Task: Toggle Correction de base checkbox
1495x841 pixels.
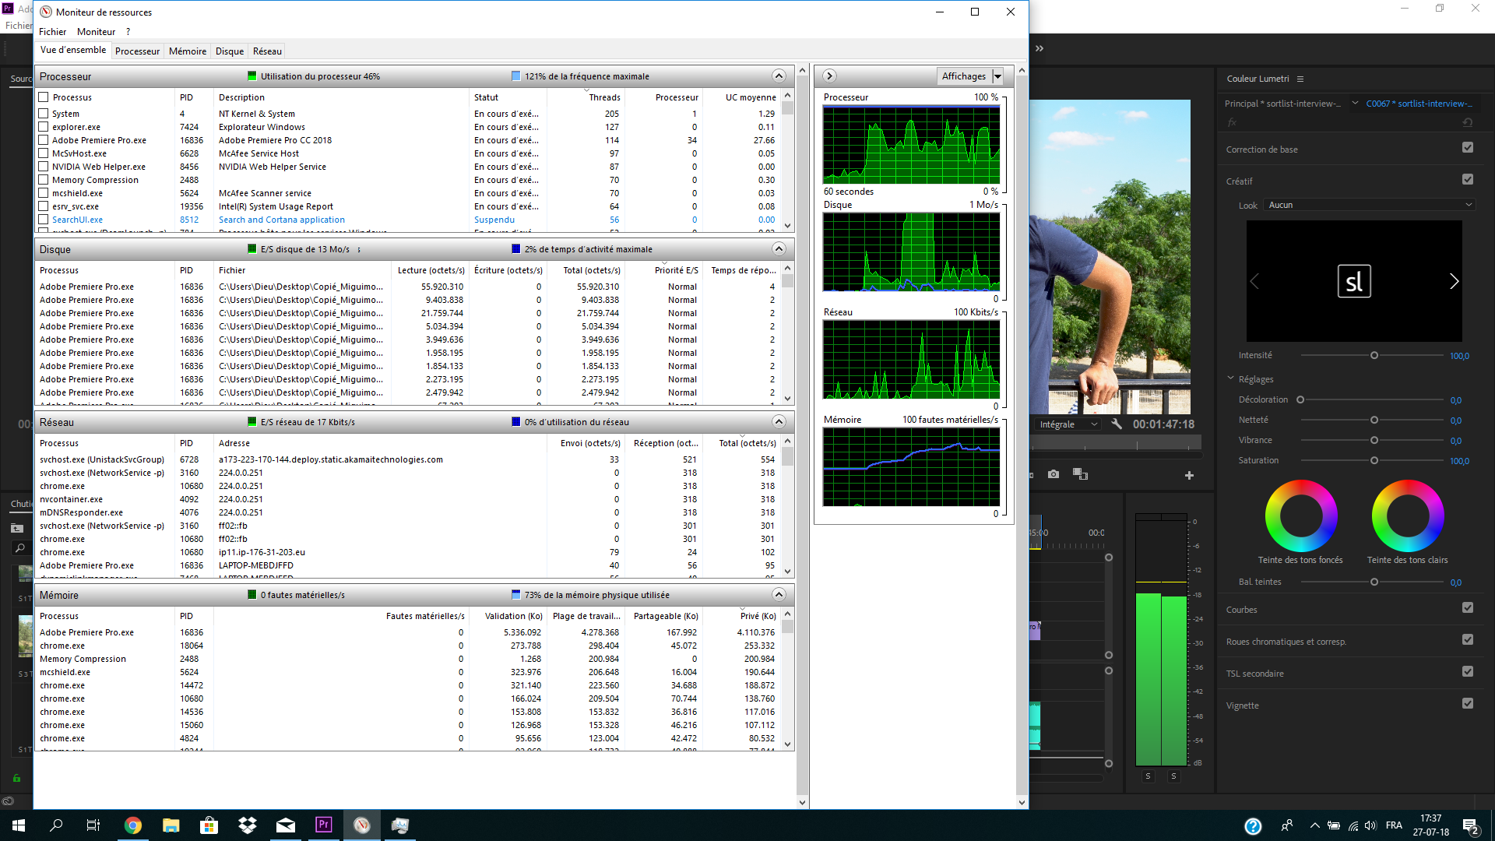Action: point(1468,148)
